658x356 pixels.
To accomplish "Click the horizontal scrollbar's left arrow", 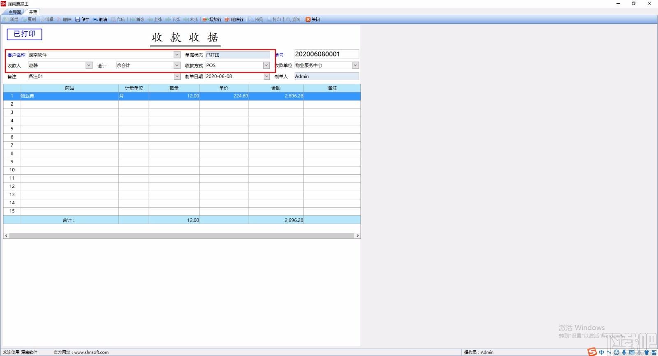I will click(6, 236).
